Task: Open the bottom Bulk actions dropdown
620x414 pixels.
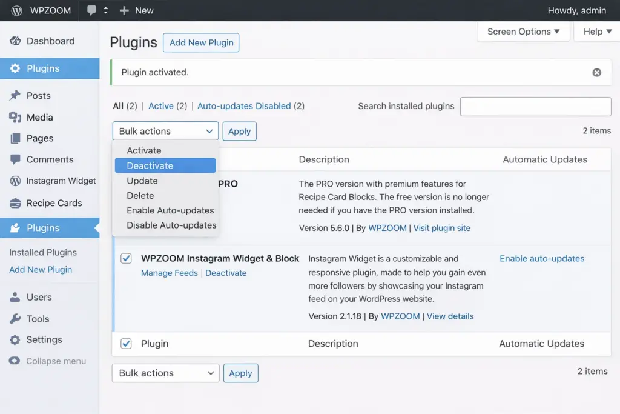Action: 165,373
